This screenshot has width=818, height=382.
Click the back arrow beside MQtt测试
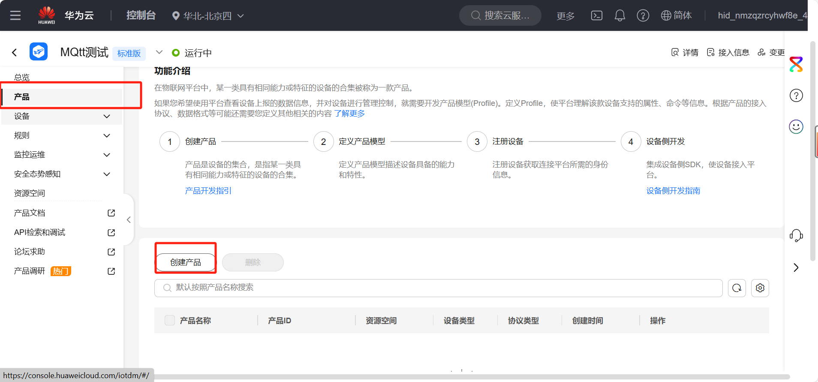click(15, 53)
